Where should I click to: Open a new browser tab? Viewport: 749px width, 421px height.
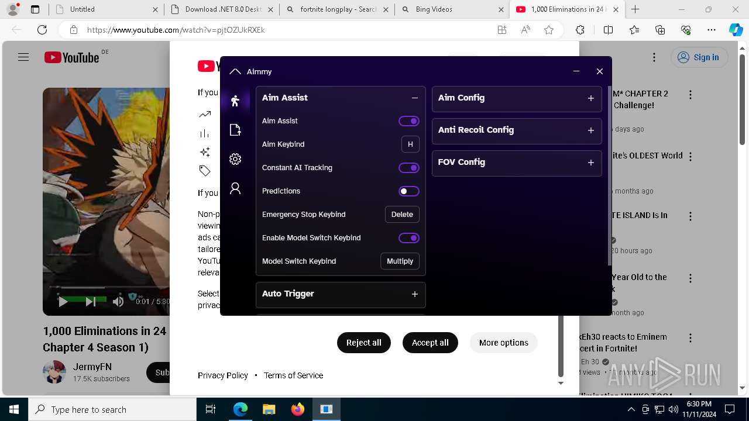tap(635, 9)
